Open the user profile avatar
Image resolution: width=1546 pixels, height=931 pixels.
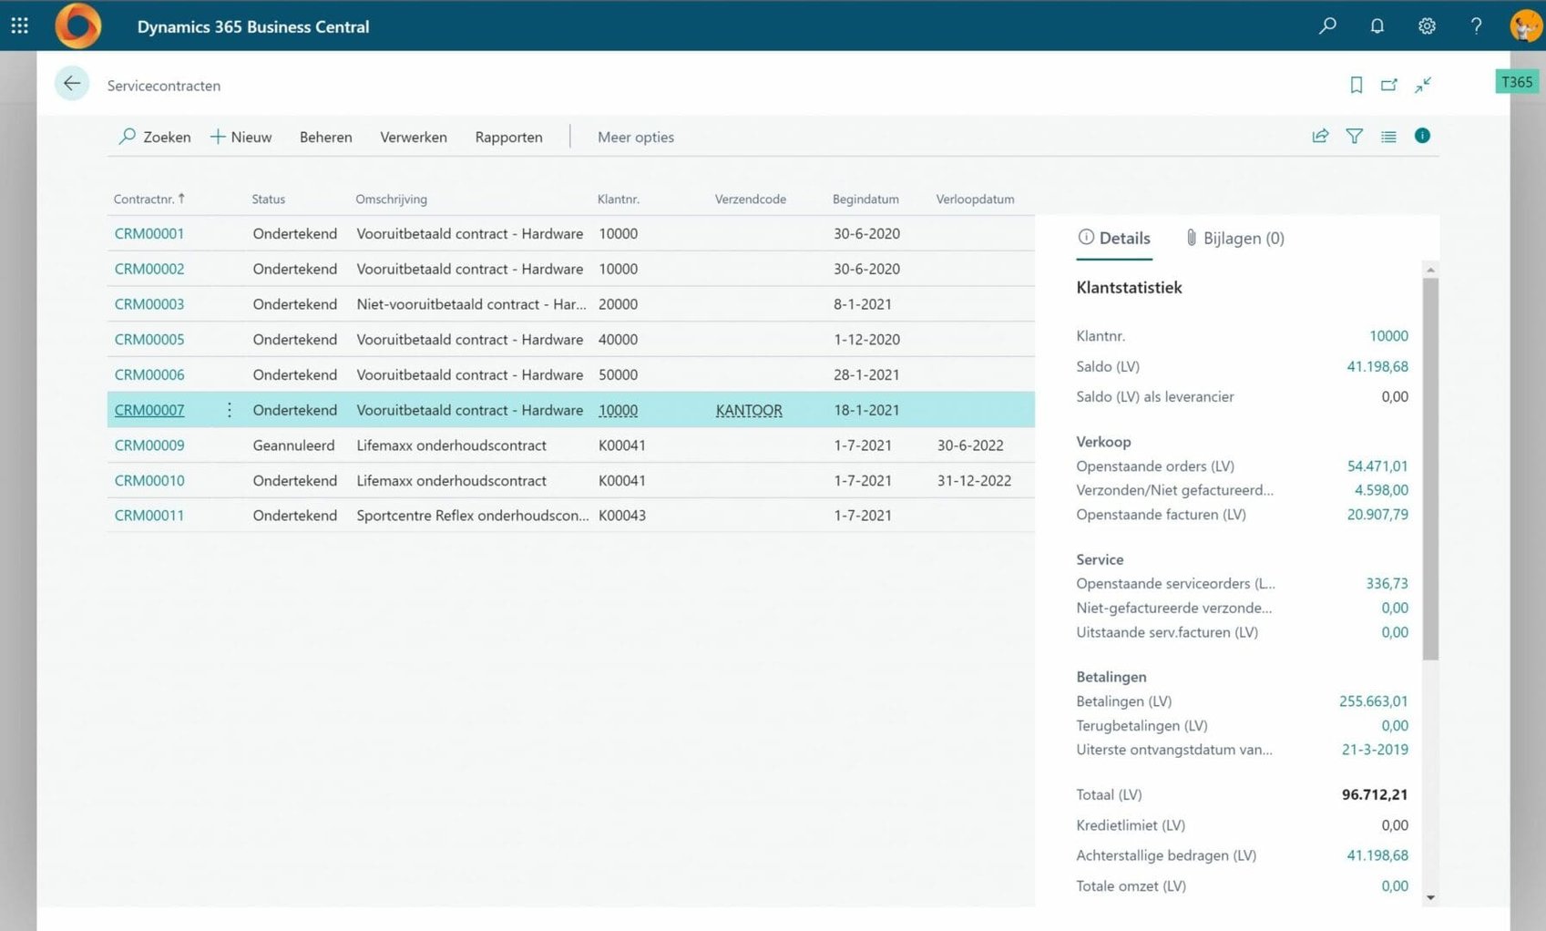(1526, 26)
